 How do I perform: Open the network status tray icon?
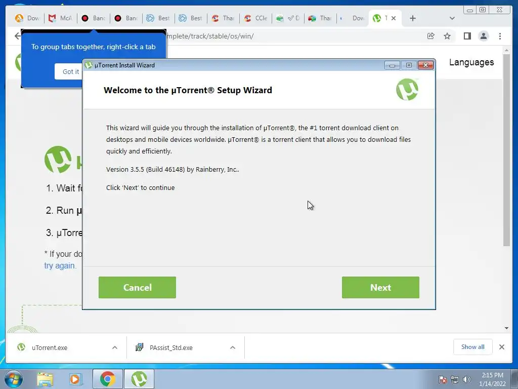coord(455,379)
